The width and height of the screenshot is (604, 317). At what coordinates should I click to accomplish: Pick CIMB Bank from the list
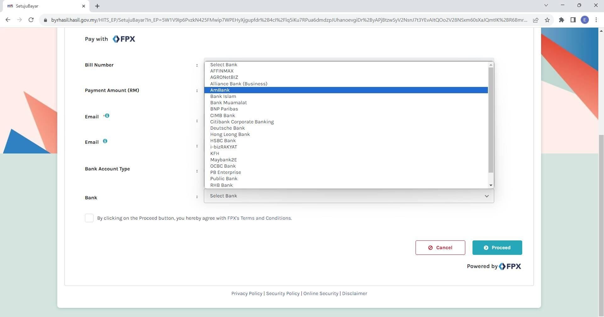(346, 116)
